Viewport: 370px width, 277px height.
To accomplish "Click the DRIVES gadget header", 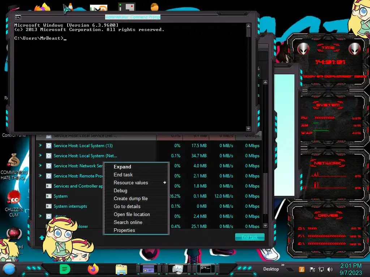I will [x=327, y=215].
